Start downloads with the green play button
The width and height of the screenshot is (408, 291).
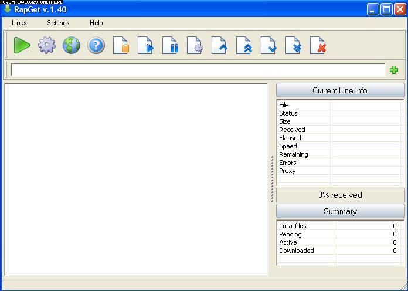22,45
